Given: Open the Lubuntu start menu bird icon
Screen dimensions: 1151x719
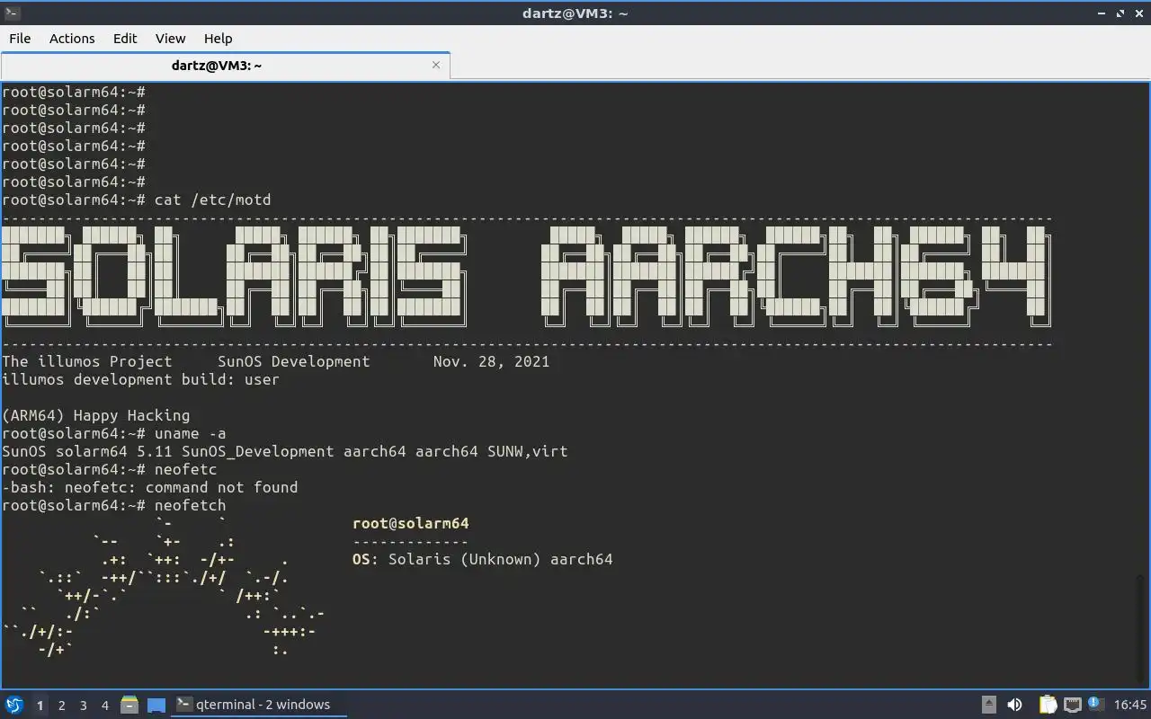Looking at the screenshot, I should point(14,705).
